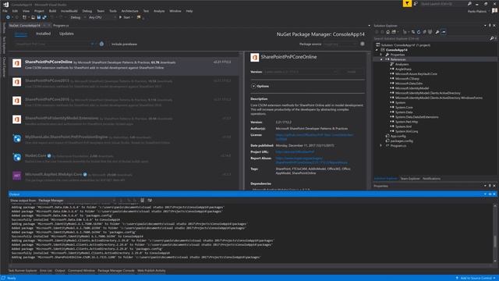Click the Save All toolbar icon

[x=44, y=17]
